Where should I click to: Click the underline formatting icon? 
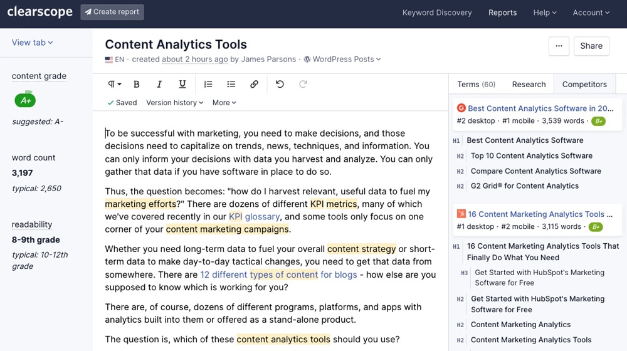click(182, 84)
